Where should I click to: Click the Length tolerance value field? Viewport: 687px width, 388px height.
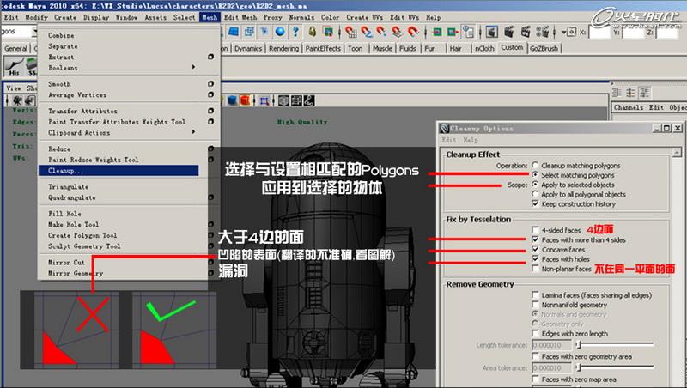551,345
